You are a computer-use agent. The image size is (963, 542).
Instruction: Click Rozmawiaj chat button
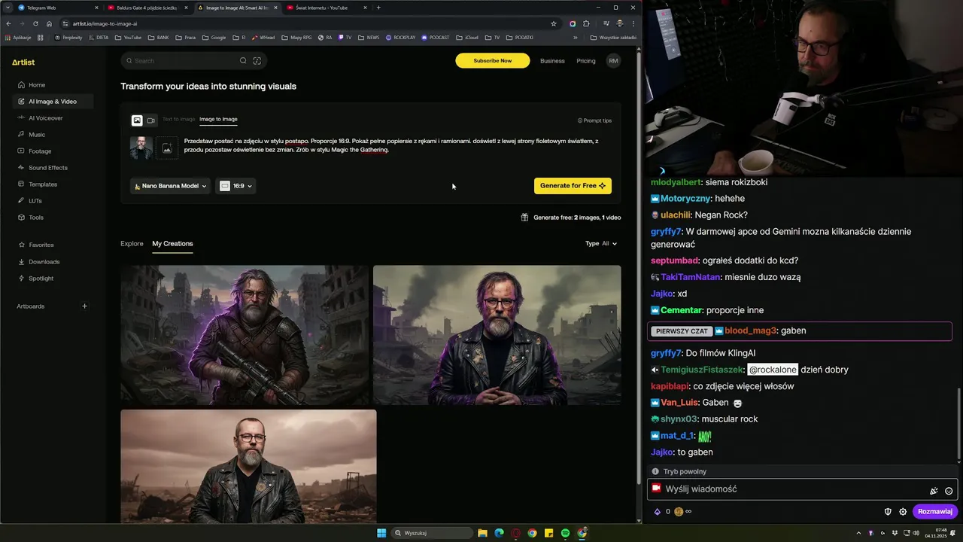coord(935,512)
